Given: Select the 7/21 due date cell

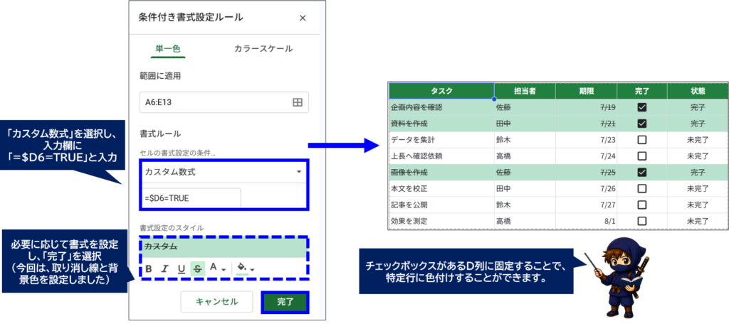Looking at the screenshot, I should tap(587, 124).
